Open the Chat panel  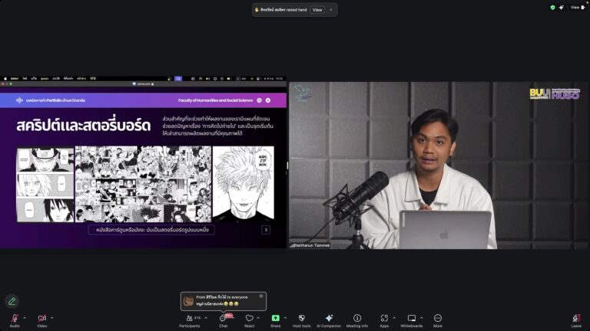(224, 320)
